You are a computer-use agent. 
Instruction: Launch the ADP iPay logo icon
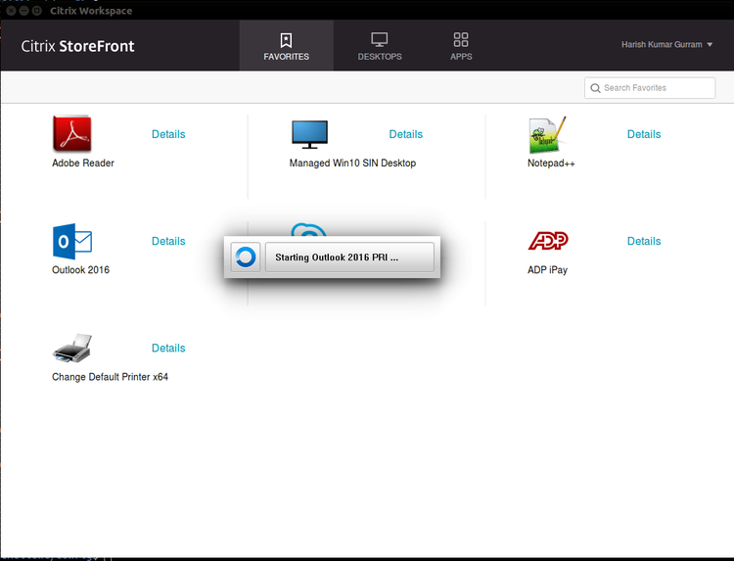pyautogui.click(x=548, y=241)
